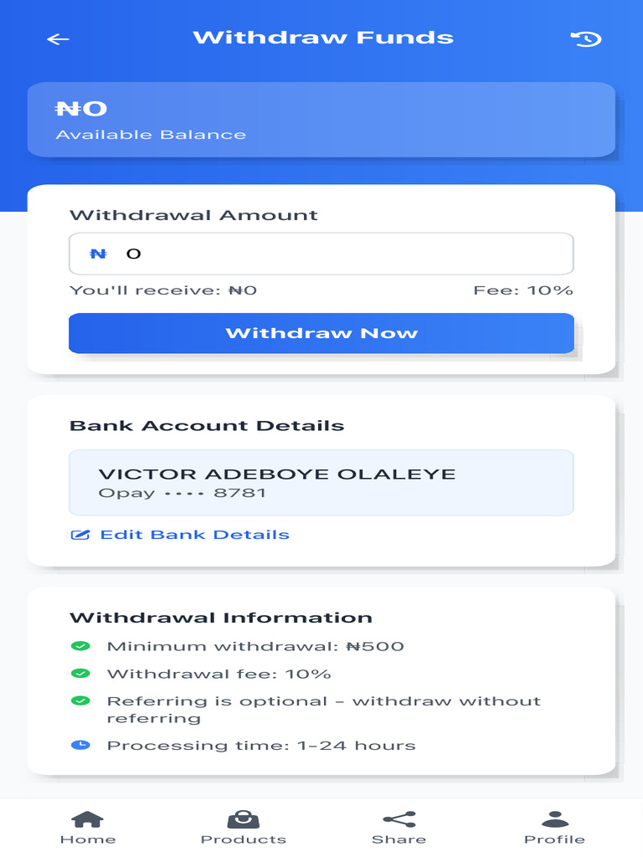Tap the Products bag icon
643x857 pixels.
click(244, 819)
